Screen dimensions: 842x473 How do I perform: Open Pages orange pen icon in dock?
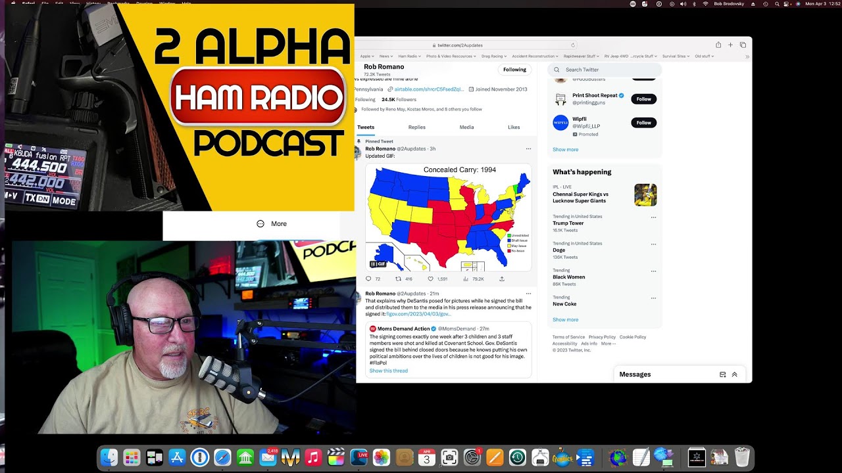495,457
